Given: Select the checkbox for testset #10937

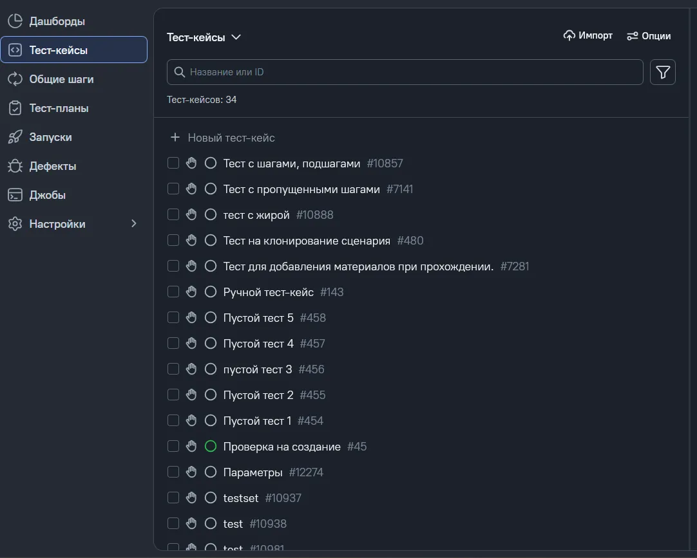Looking at the screenshot, I should click(x=173, y=498).
